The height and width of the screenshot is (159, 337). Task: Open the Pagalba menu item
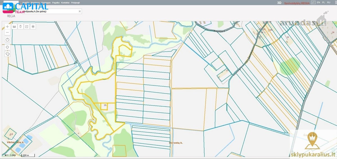pos(56,2)
